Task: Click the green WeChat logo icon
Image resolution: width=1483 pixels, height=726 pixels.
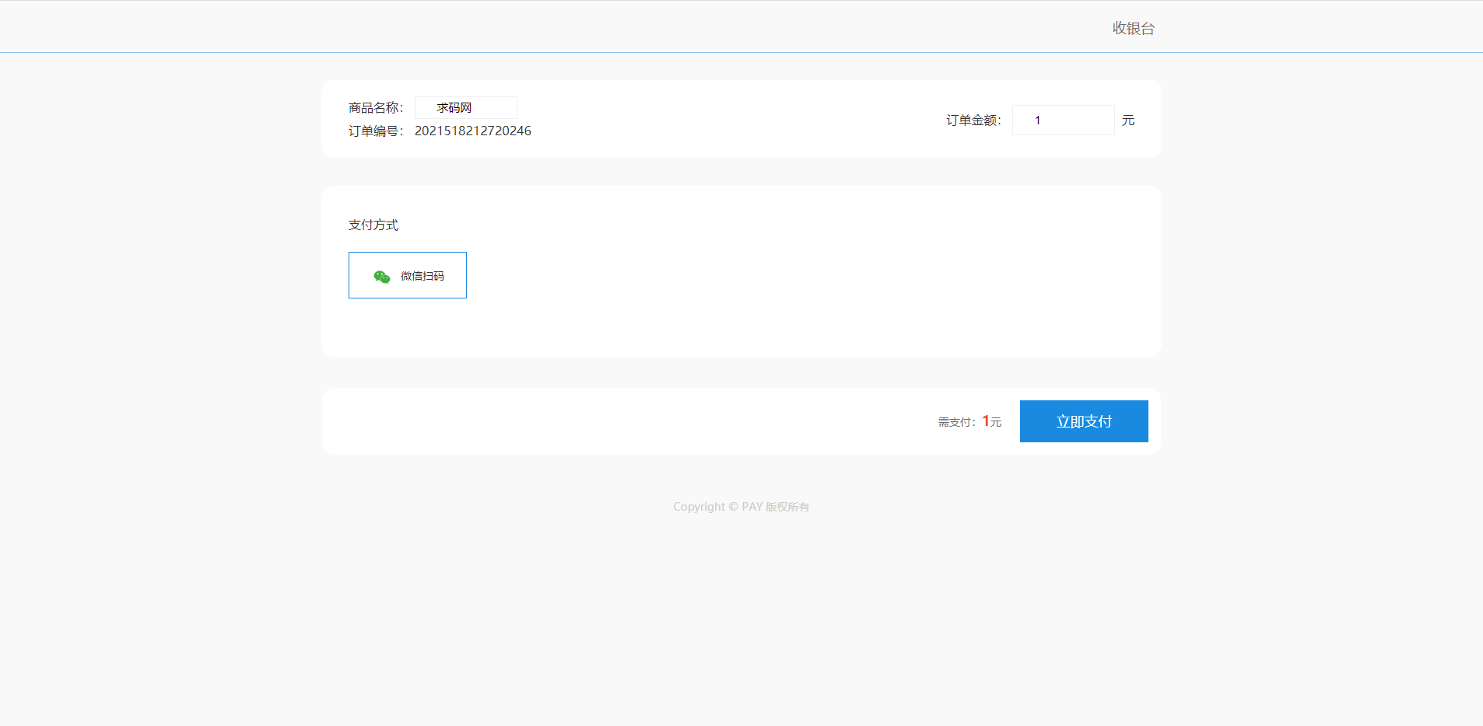Action: pos(381,277)
